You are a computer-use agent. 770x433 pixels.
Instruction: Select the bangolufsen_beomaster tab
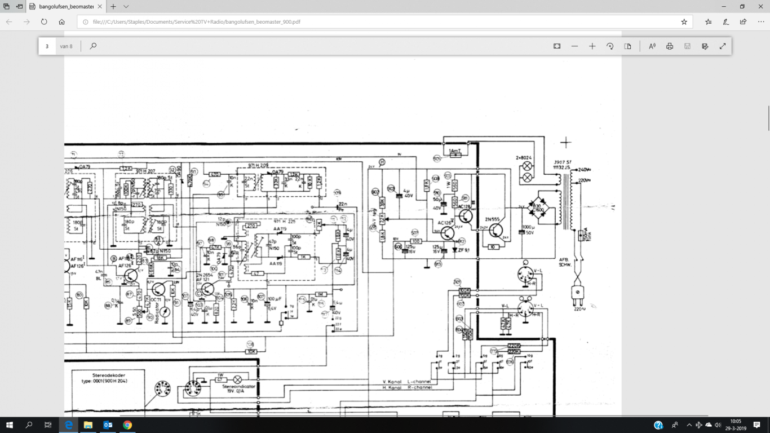click(x=66, y=7)
